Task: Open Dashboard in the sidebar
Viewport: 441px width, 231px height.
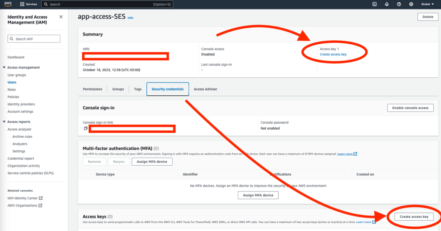Action: tap(16, 57)
